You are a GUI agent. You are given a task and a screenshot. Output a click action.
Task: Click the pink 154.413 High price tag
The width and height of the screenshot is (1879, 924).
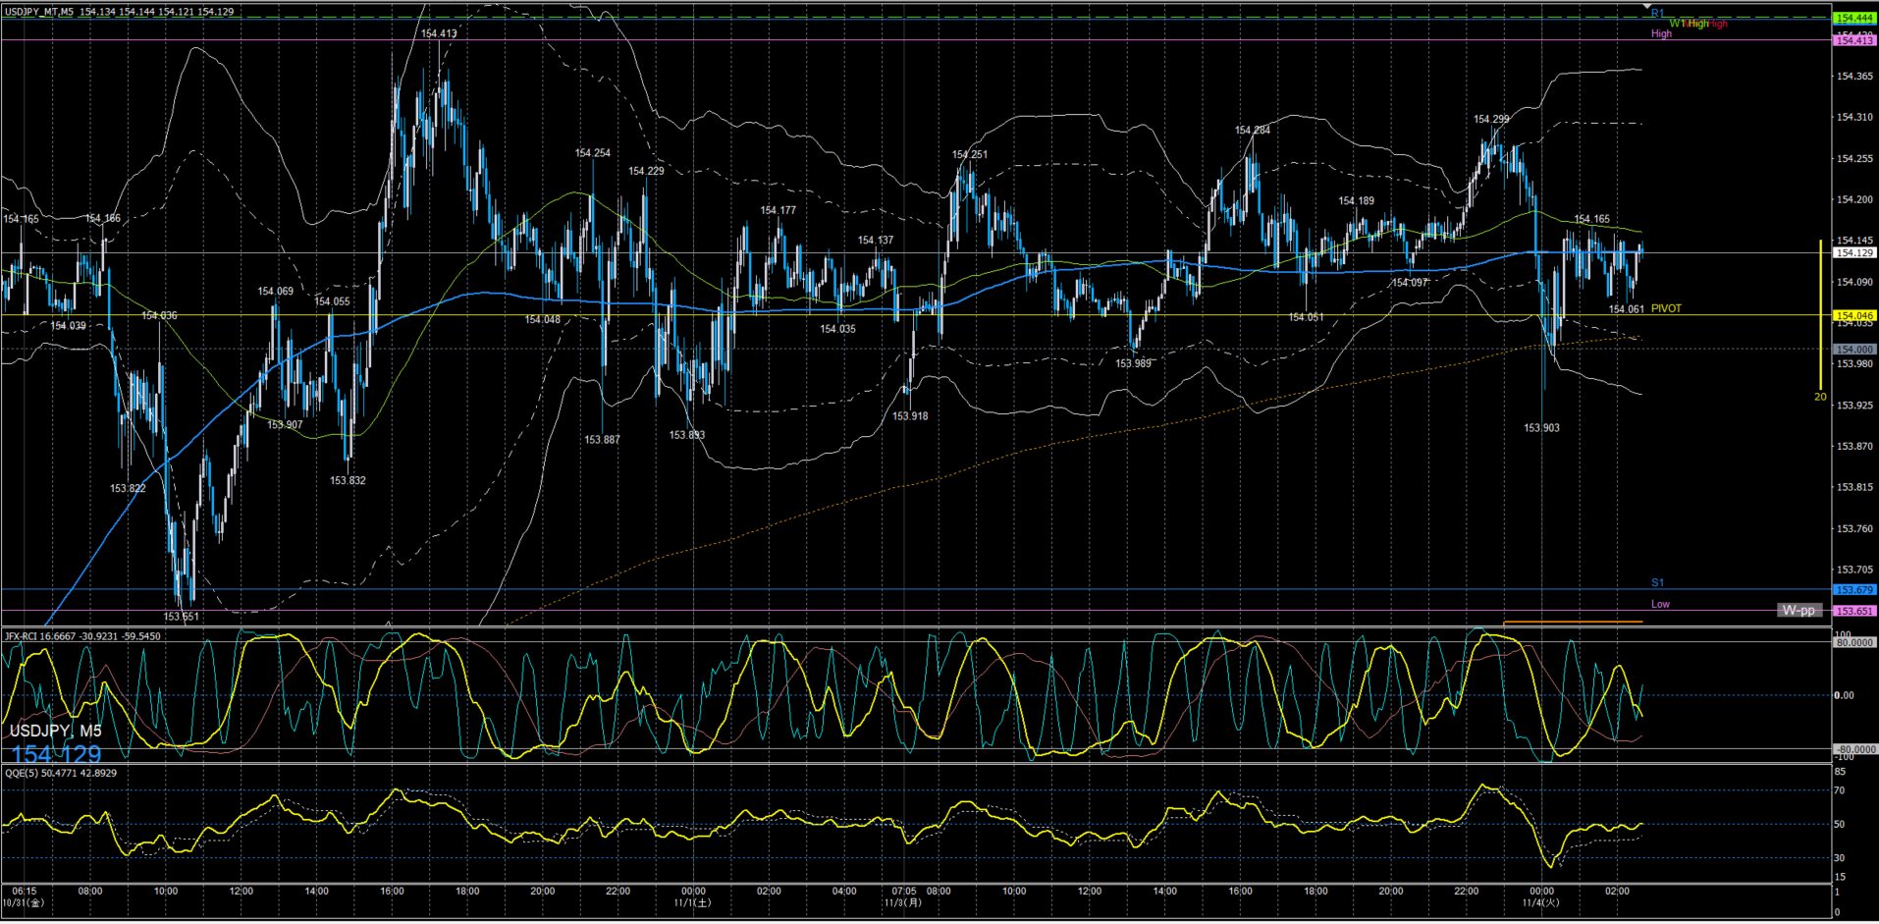tap(1853, 40)
